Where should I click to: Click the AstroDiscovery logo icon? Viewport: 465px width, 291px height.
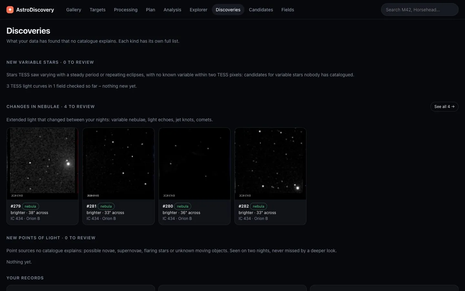[10, 10]
